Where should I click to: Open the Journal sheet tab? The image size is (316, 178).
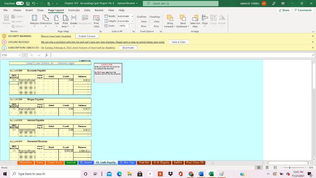(x=71, y=162)
